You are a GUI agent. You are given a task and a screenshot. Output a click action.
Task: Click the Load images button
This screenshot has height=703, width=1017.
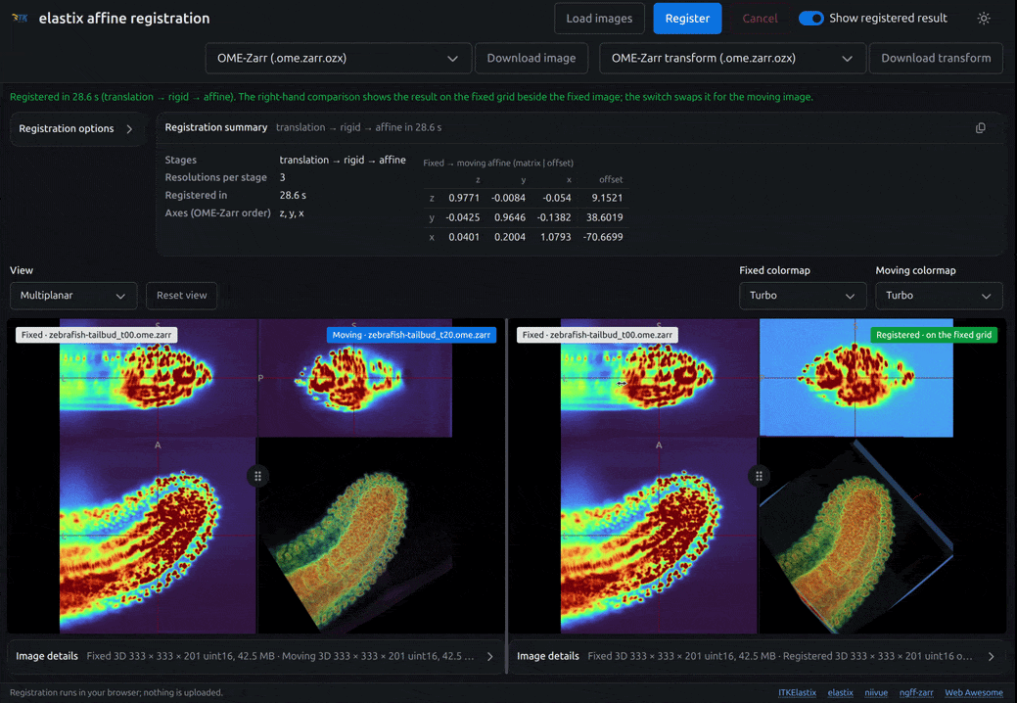(x=599, y=19)
